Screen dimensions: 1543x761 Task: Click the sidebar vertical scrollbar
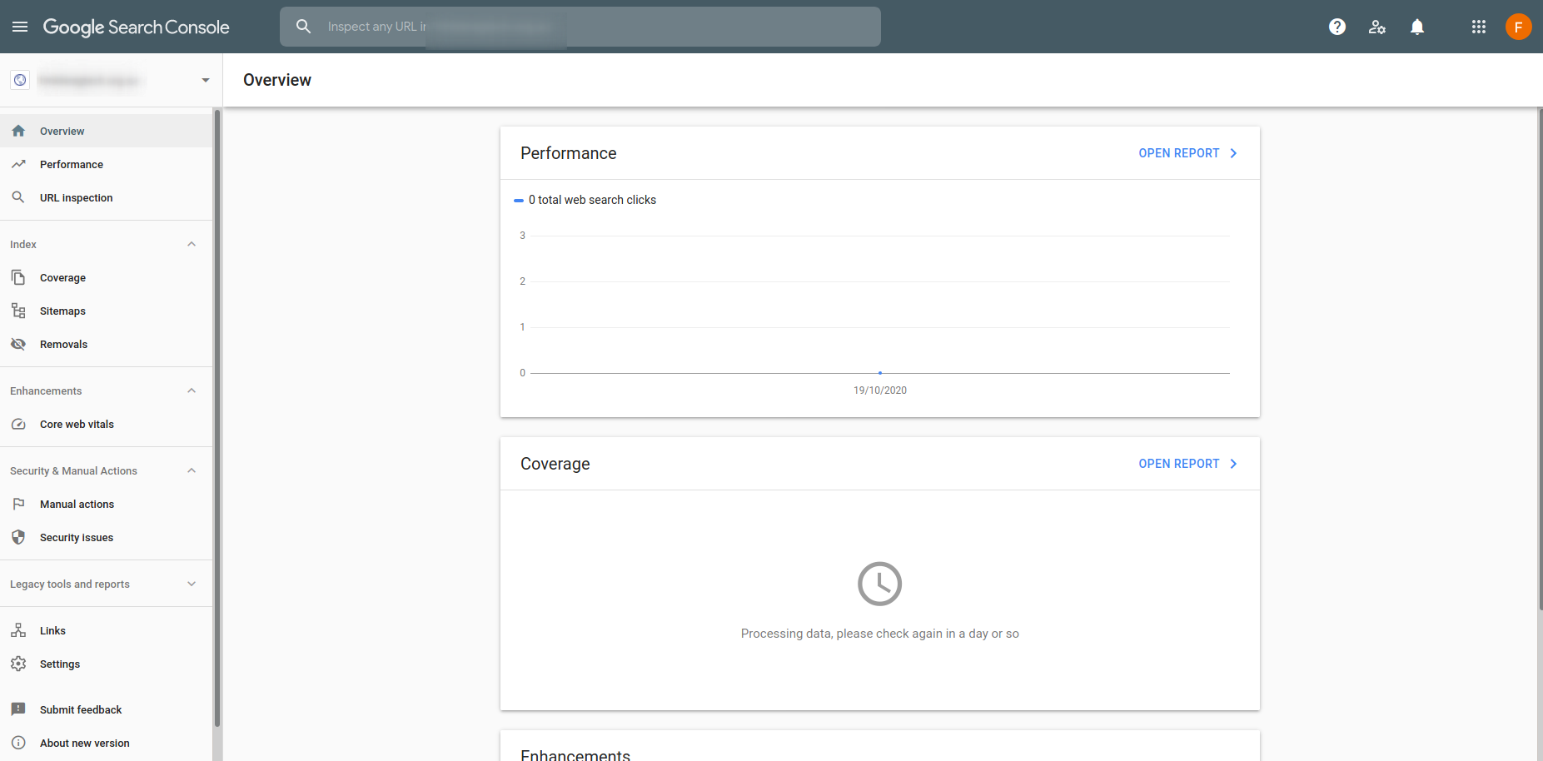217,416
